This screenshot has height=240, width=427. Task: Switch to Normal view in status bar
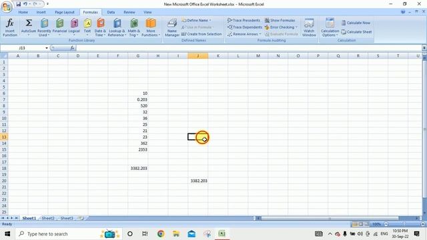click(355, 224)
